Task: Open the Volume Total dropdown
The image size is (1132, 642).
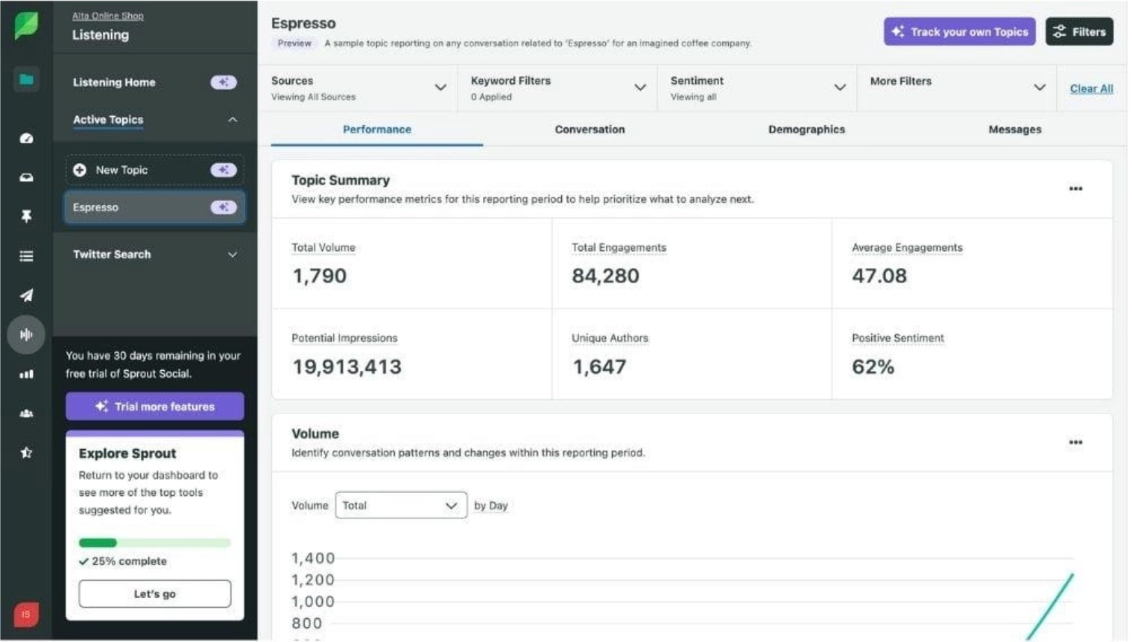Action: point(402,506)
